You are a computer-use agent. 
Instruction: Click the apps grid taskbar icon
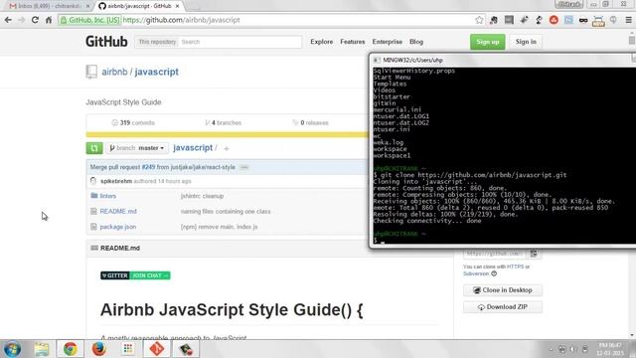click(x=128, y=349)
